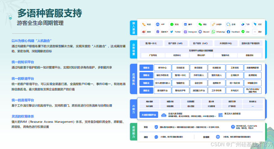Select the 接入渠道 section tab
This screenshot has height=149, width=274.
134,28
